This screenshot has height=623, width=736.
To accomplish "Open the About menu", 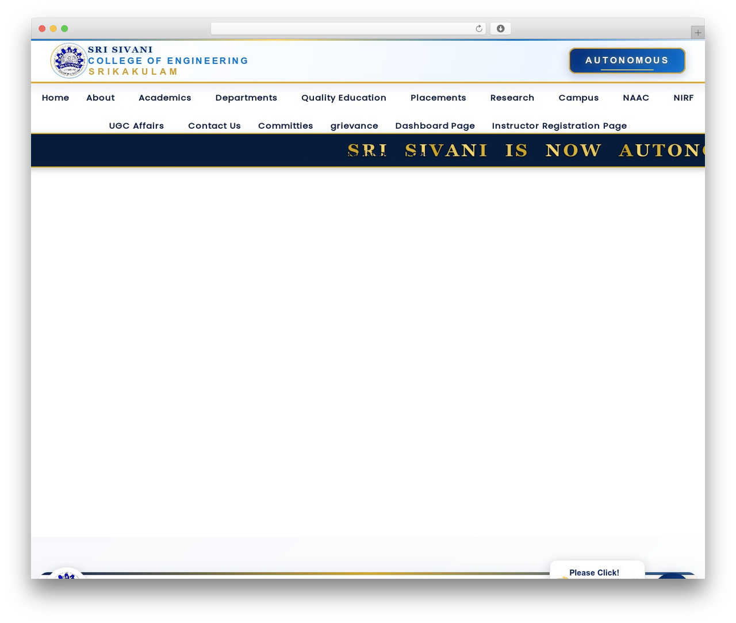I will [101, 98].
